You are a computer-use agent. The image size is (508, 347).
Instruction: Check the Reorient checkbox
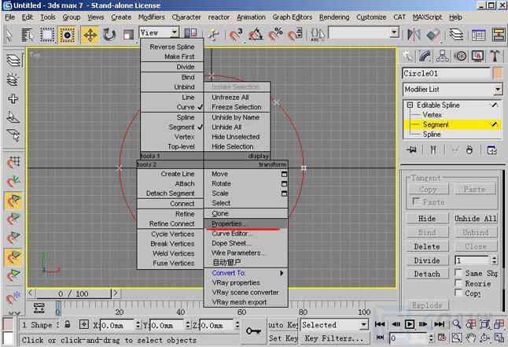[x=458, y=282]
